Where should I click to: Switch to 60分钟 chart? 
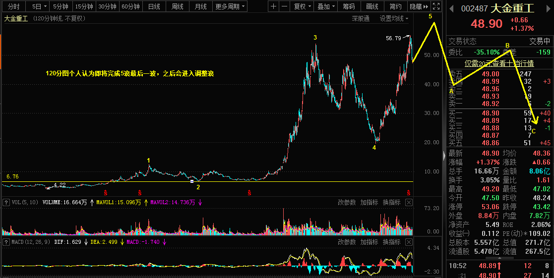point(131,6)
